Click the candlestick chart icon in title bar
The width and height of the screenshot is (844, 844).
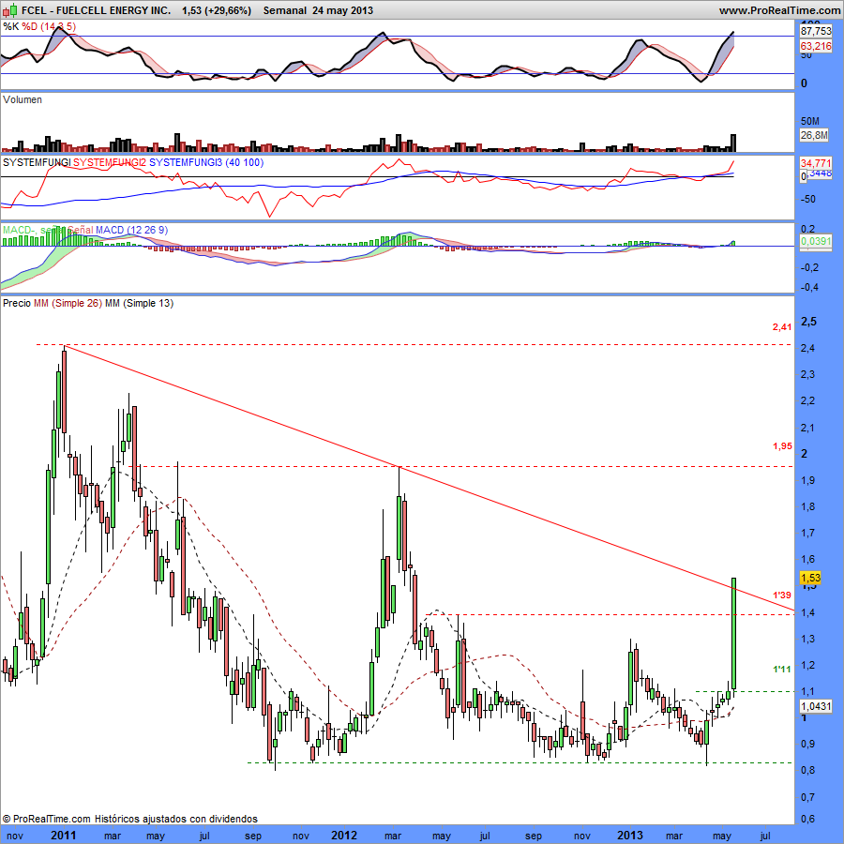pos(10,9)
